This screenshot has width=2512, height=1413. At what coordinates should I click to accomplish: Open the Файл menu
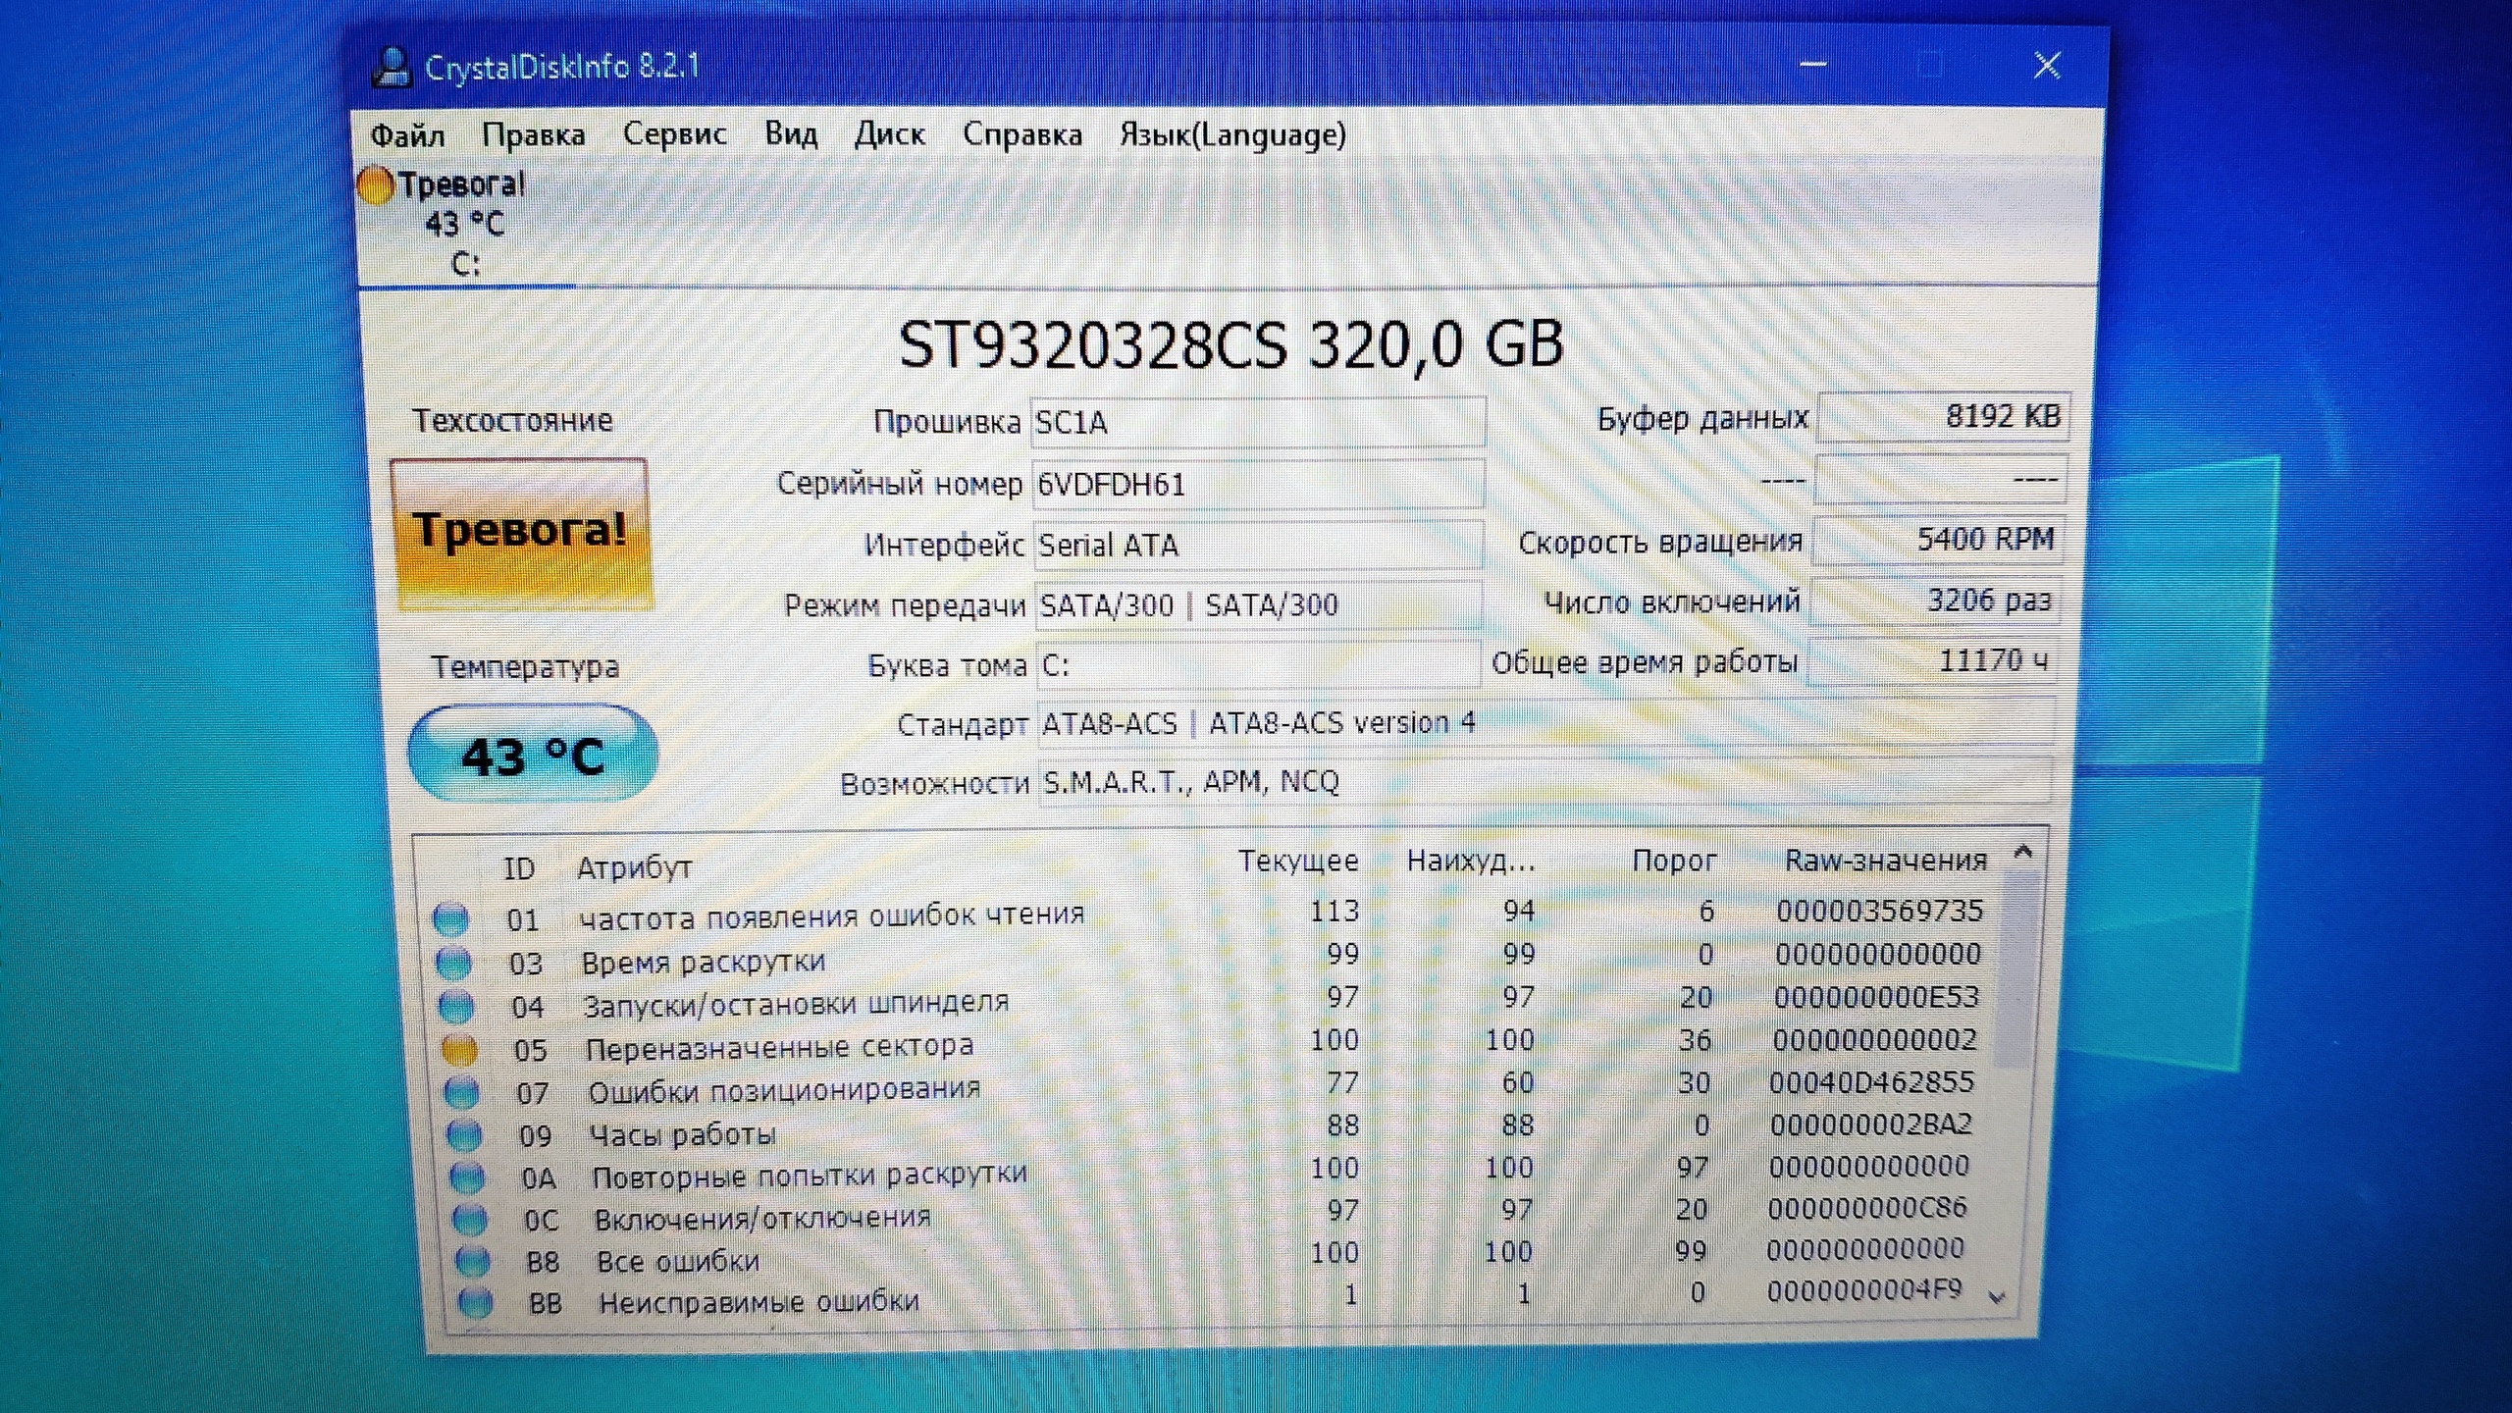tap(407, 135)
